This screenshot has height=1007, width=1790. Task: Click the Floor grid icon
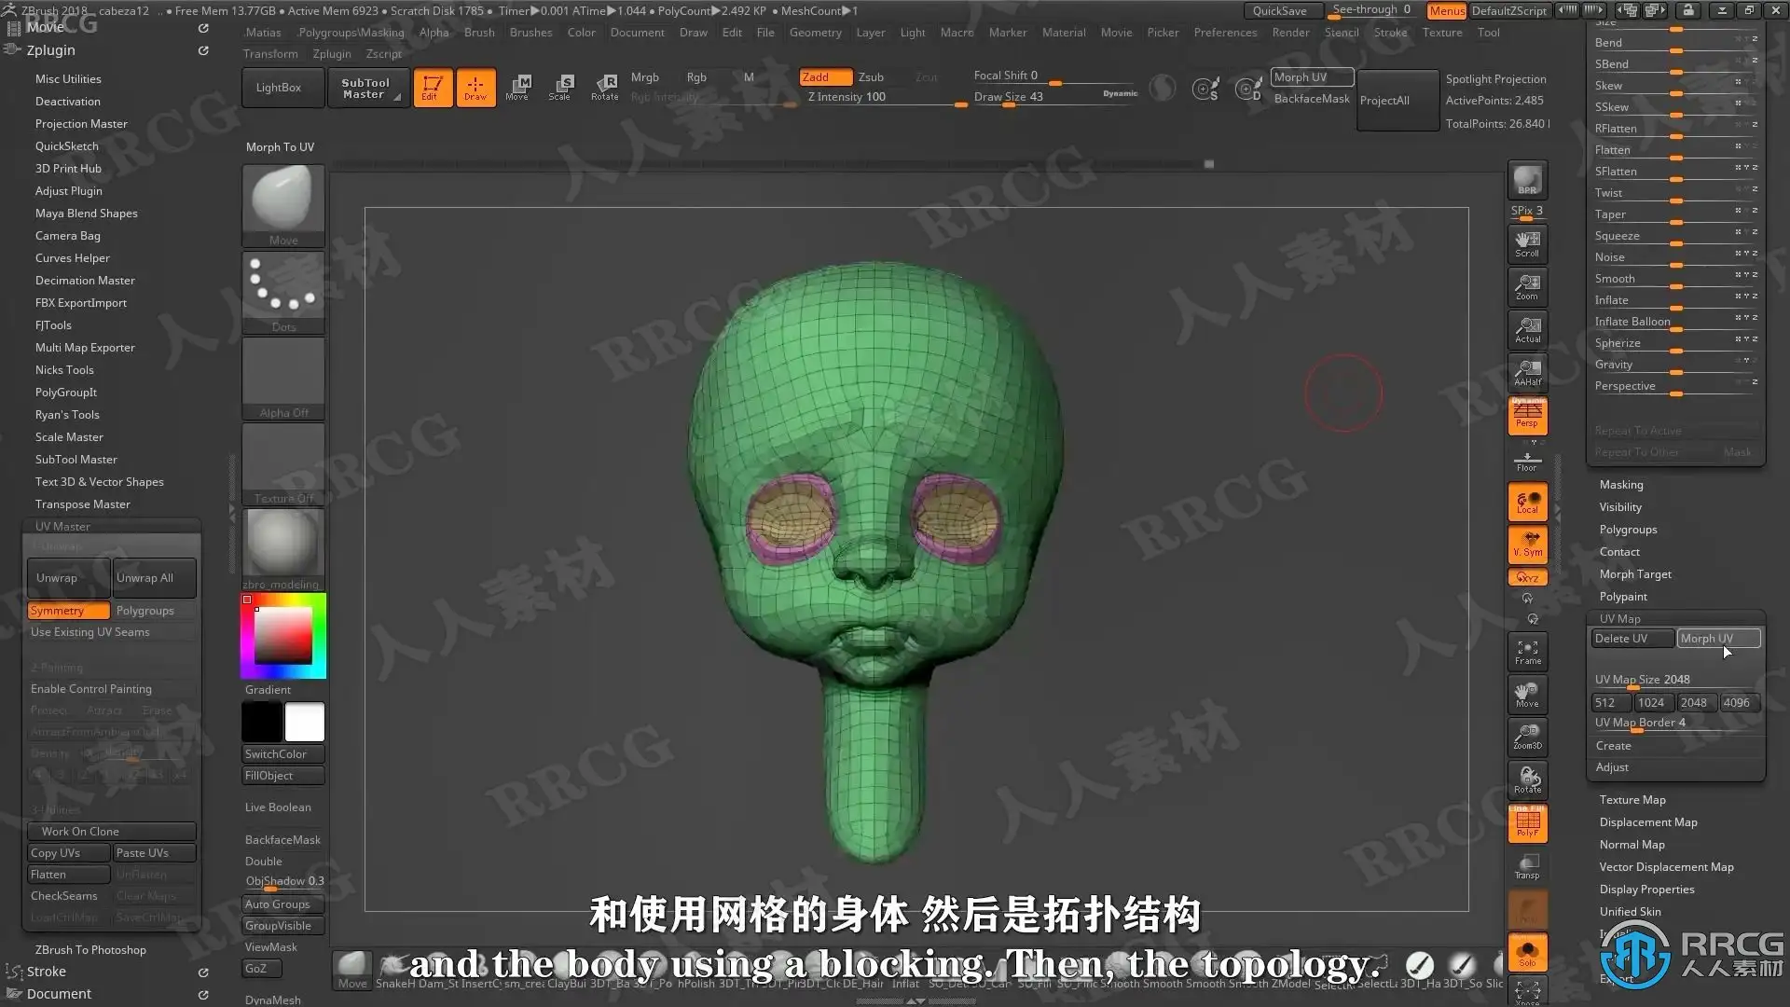pos(1527,462)
